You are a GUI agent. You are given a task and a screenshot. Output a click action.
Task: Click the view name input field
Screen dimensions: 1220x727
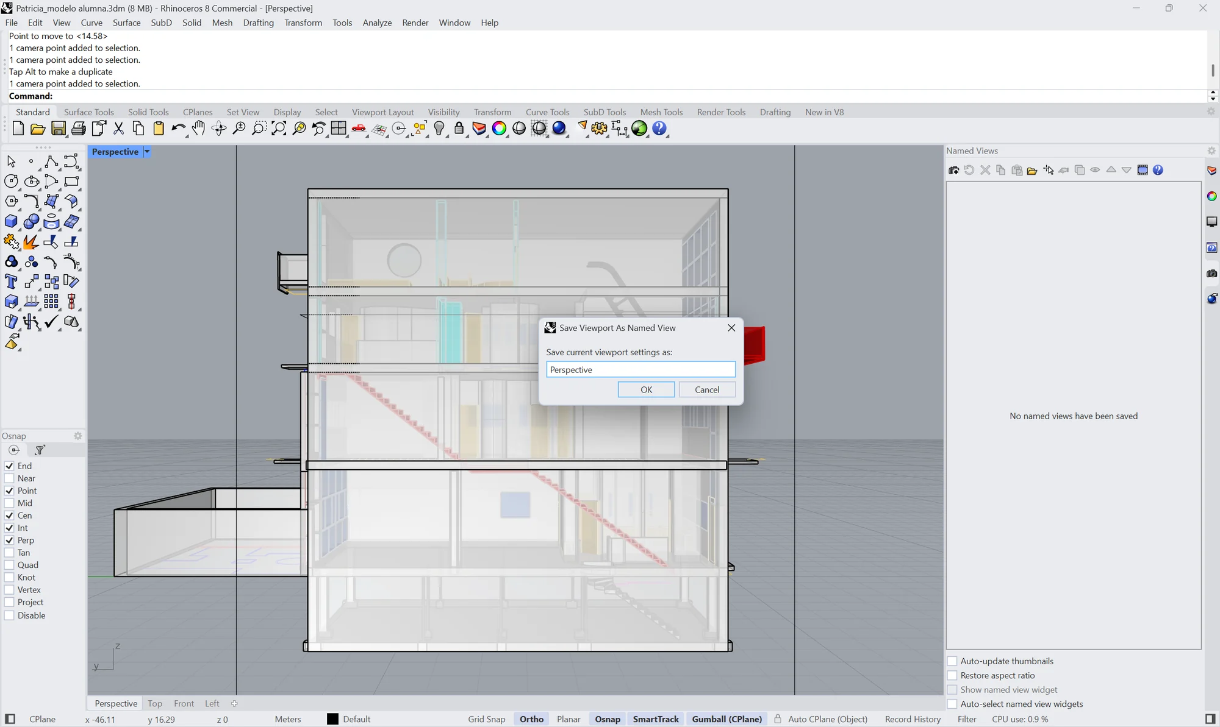(x=640, y=370)
